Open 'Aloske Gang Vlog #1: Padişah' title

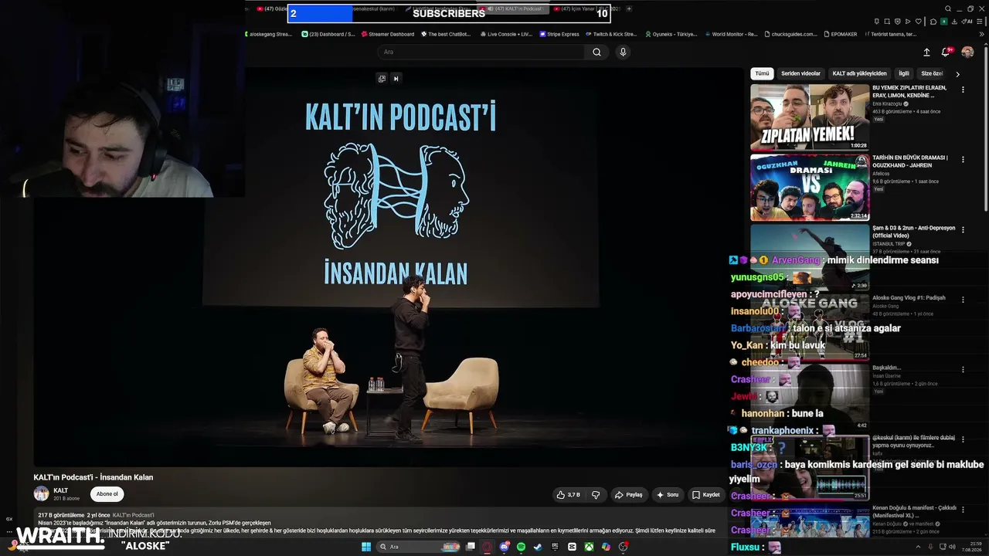pyautogui.click(x=909, y=298)
